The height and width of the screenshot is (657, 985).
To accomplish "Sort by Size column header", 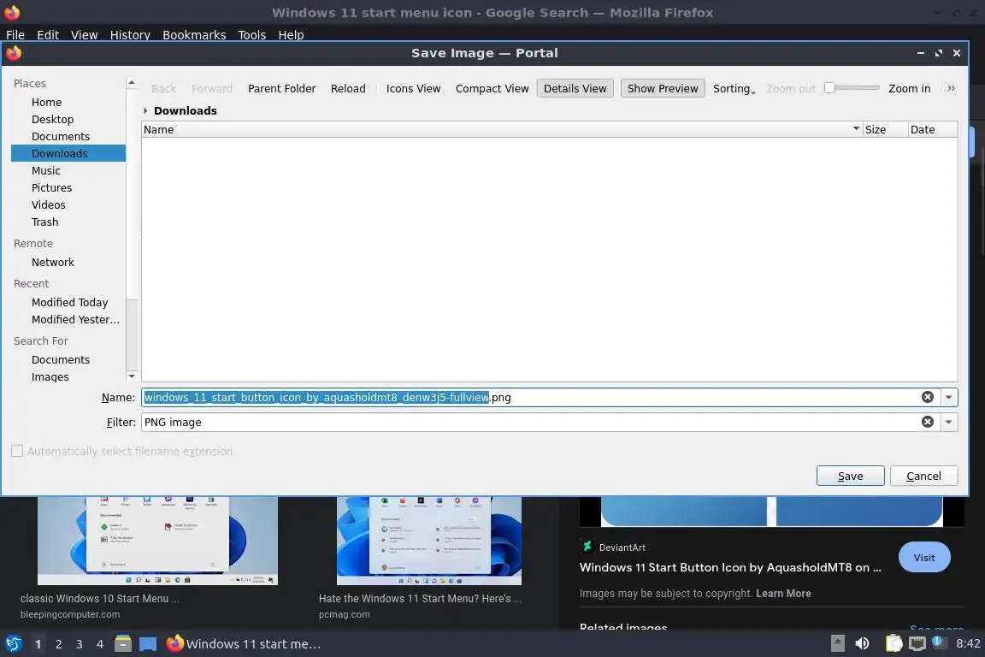I will [x=884, y=129].
